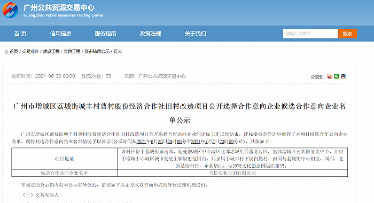
Task: Click the paragraph starting 在规定的公示期内
Action: (114, 185)
